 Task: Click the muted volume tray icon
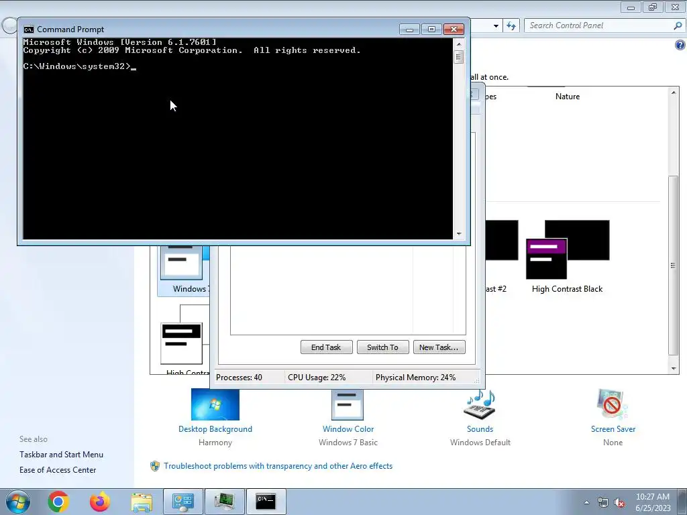tap(619, 503)
